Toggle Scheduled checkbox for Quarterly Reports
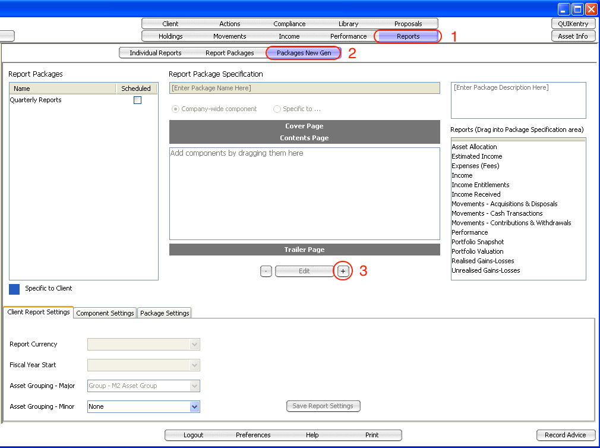Image resolution: width=600 pixels, height=448 pixels. click(137, 100)
